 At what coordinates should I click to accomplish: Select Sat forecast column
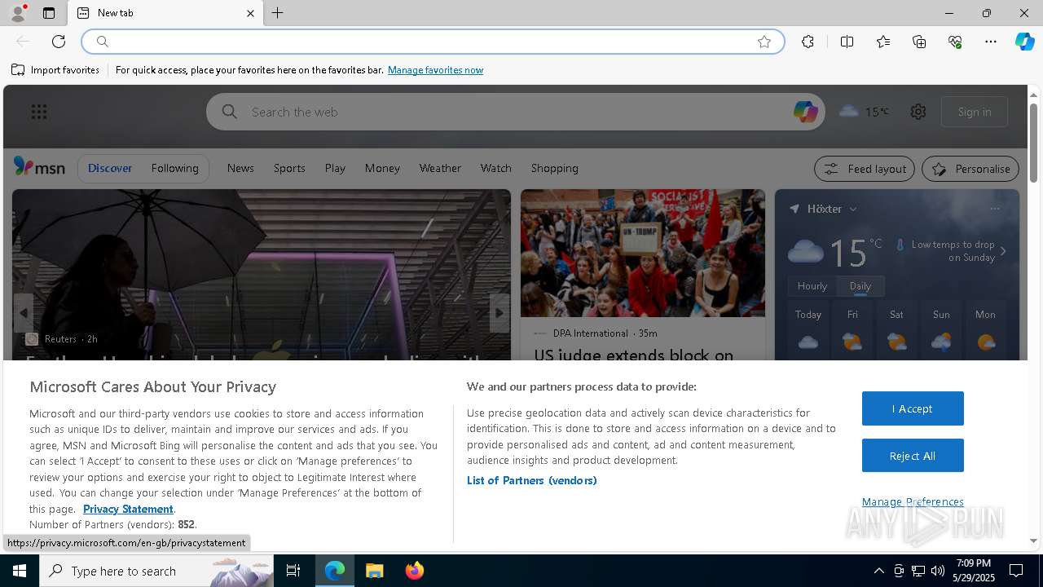click(896, 330)
